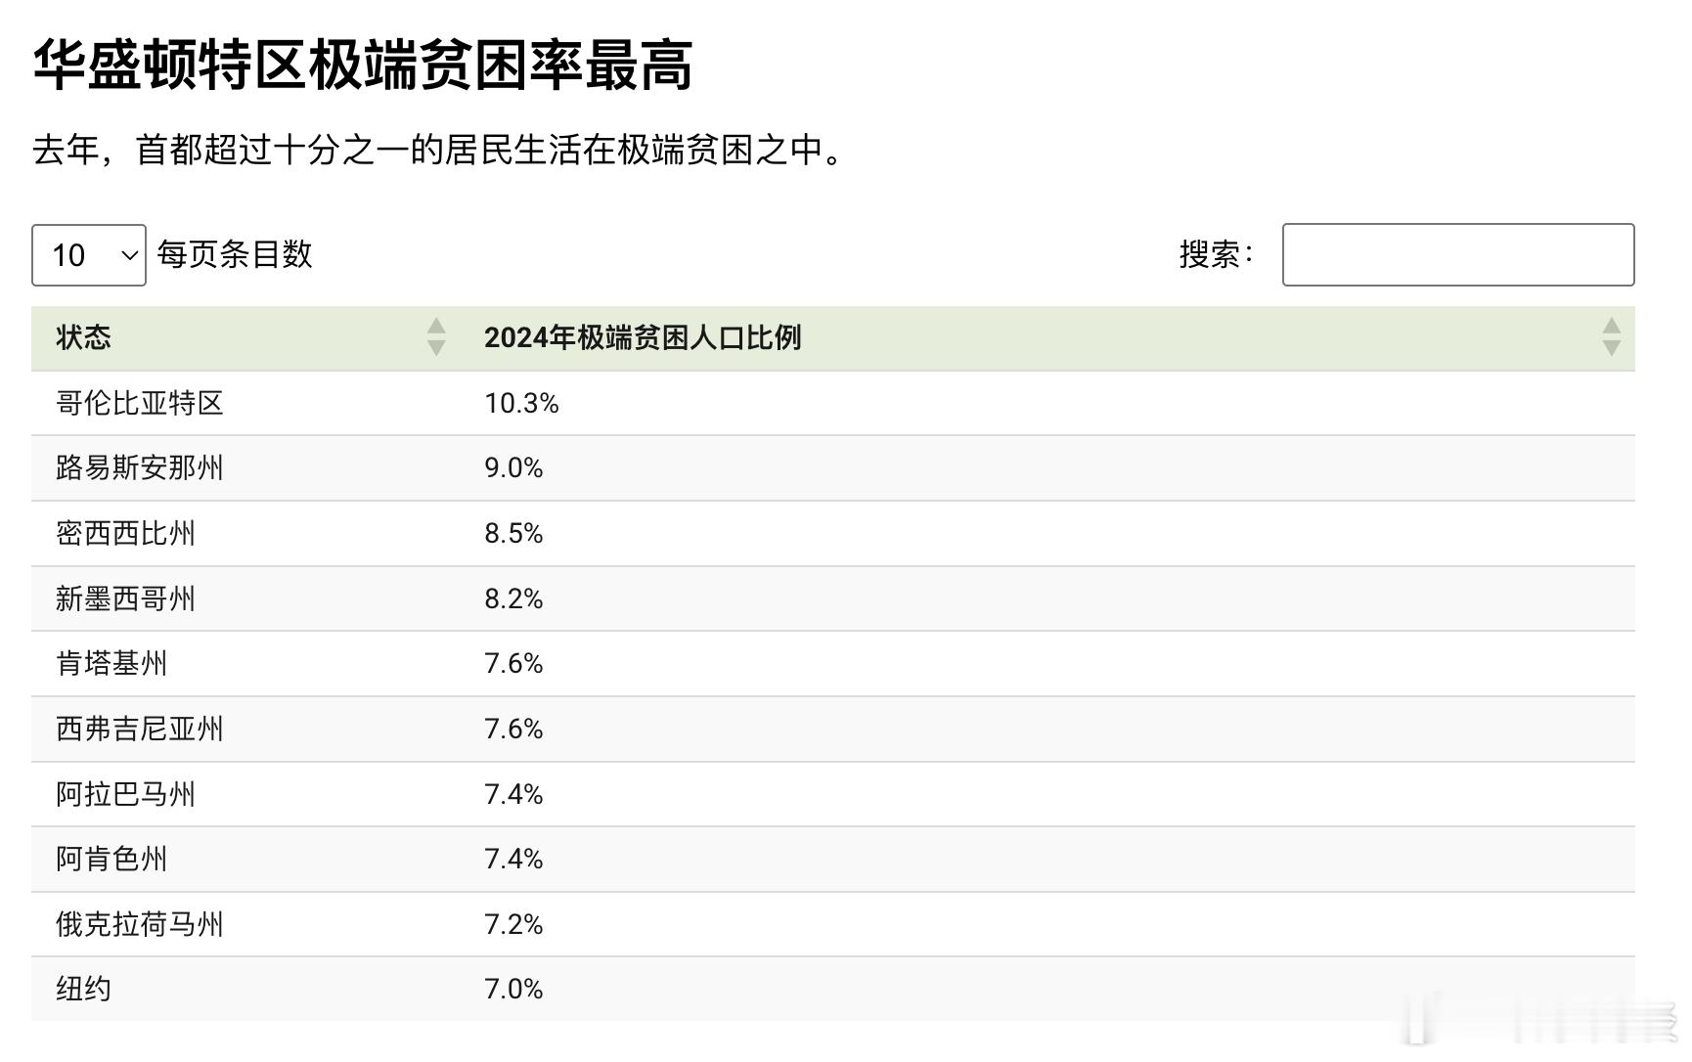Viewport: 1692px width, 1062px height.
Task: Click the 状态 column header
Action: tap(84, 337)
